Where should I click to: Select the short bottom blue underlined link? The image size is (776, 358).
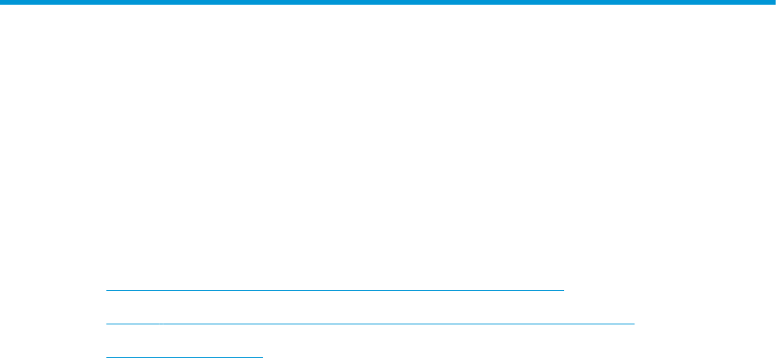[184, 356]
